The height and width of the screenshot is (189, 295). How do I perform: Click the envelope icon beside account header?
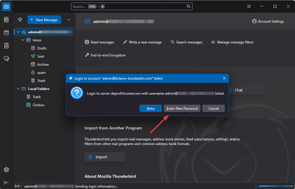(88, 21)
